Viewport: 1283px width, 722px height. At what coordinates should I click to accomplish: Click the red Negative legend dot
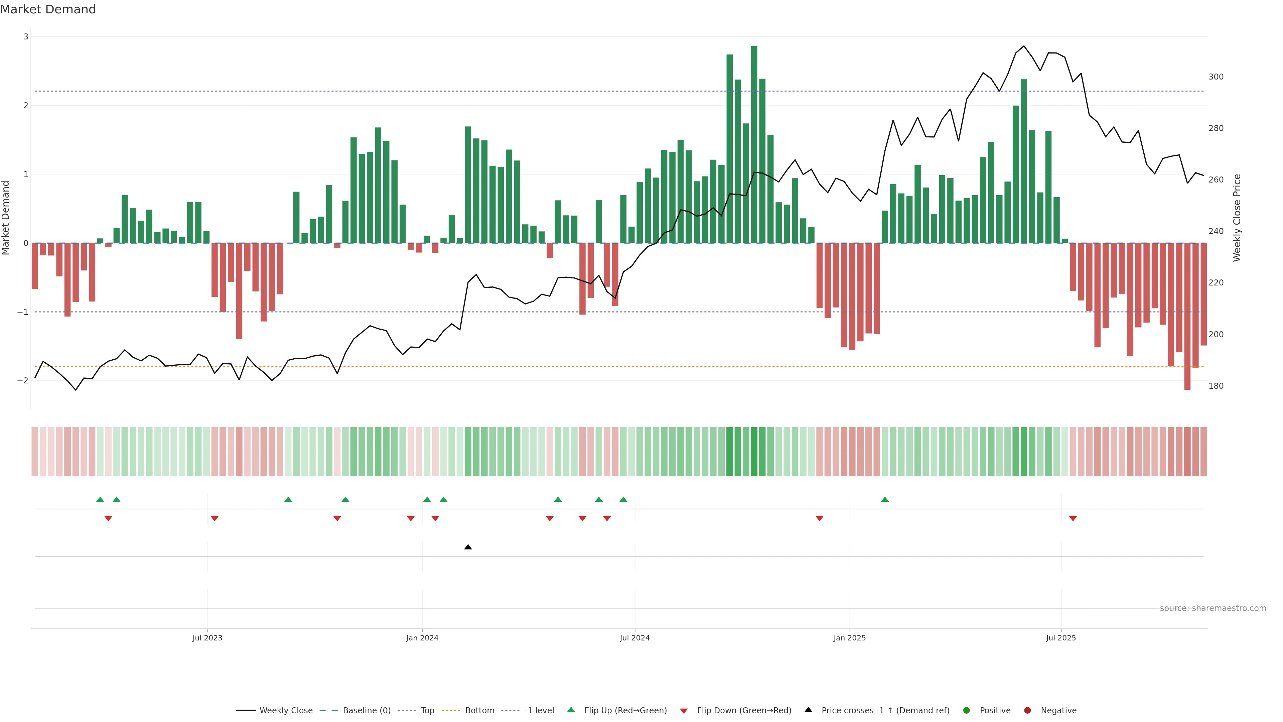(x=1027, y=711)
